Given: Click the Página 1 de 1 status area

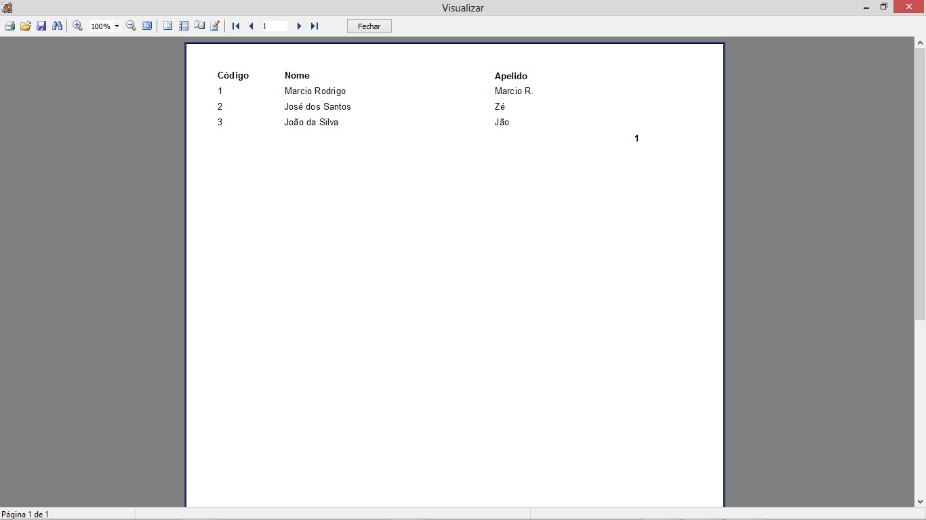Looking at the screenshot, I should pos(26,515).
